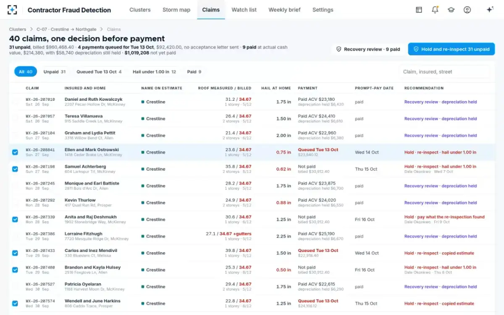Screen dimensions: 504x315
Task: Click 'Paid ACV $22,615' payment cell
Action: pyautogui.click(x=316, y=284)
